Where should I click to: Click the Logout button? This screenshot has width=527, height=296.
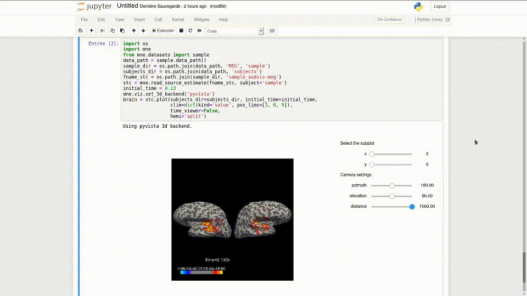click(440, 7)
